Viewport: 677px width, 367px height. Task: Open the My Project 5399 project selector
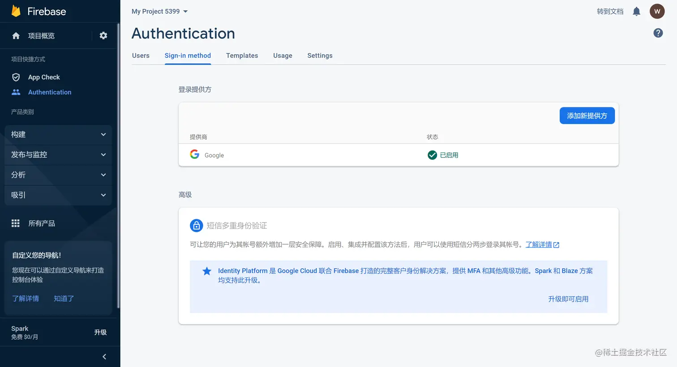tap(160, 11)
